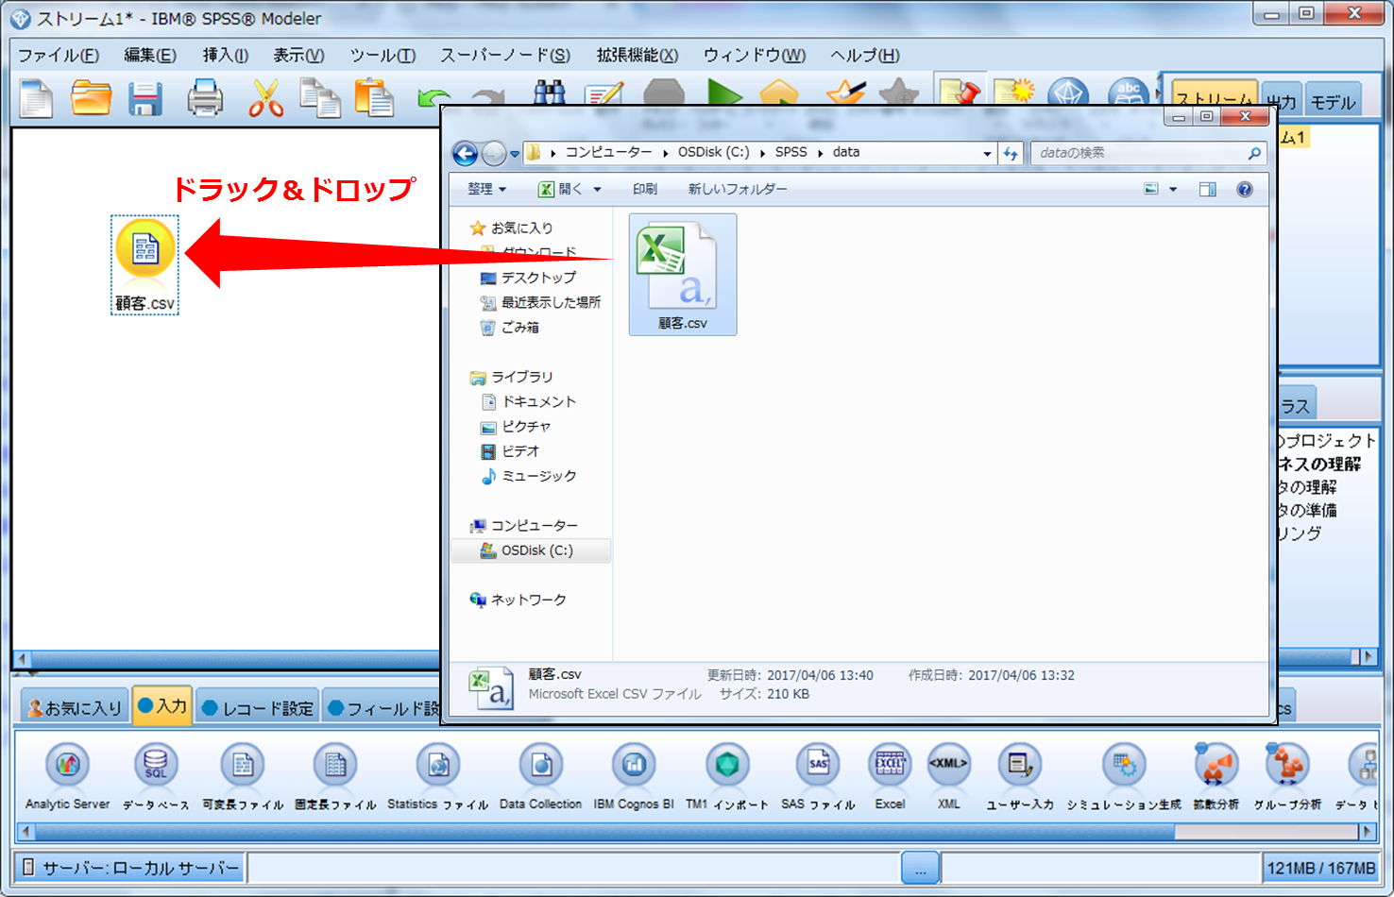Viewport: 1394px width, 897px height.
Task: Select the 顧客.csv node on the canvas
Action: tap(144, 264)
